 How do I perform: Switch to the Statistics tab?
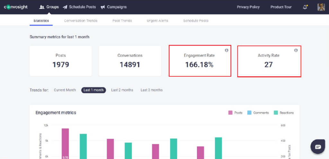(x=41, y=21)
